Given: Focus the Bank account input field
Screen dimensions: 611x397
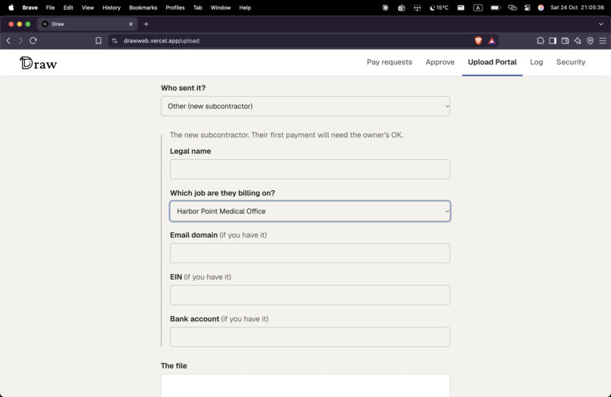Looking at the screenshot, I should [310, 337].
